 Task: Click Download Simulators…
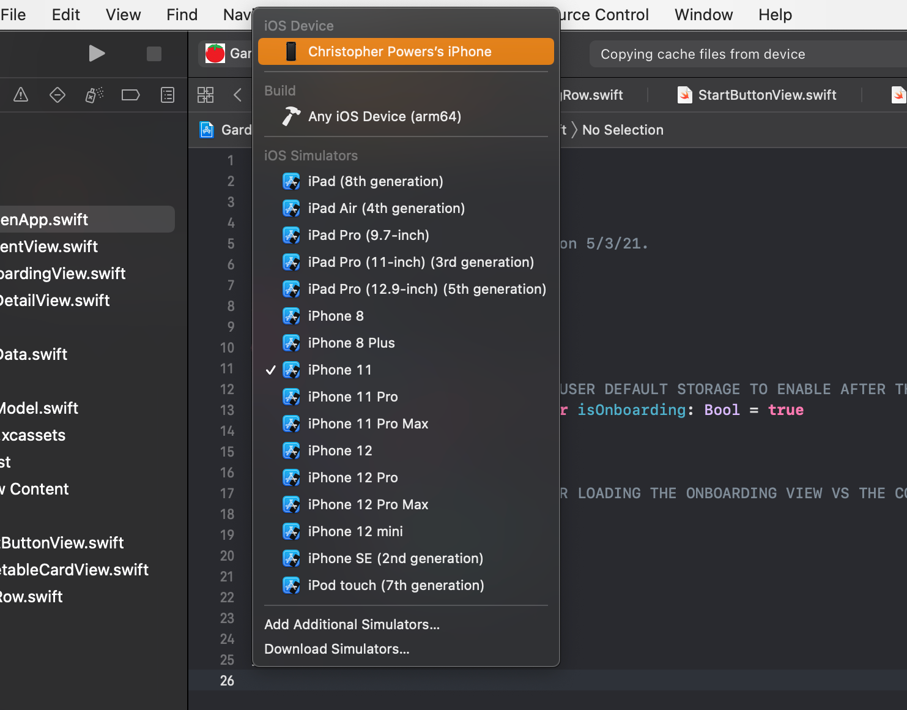[406, 649]
